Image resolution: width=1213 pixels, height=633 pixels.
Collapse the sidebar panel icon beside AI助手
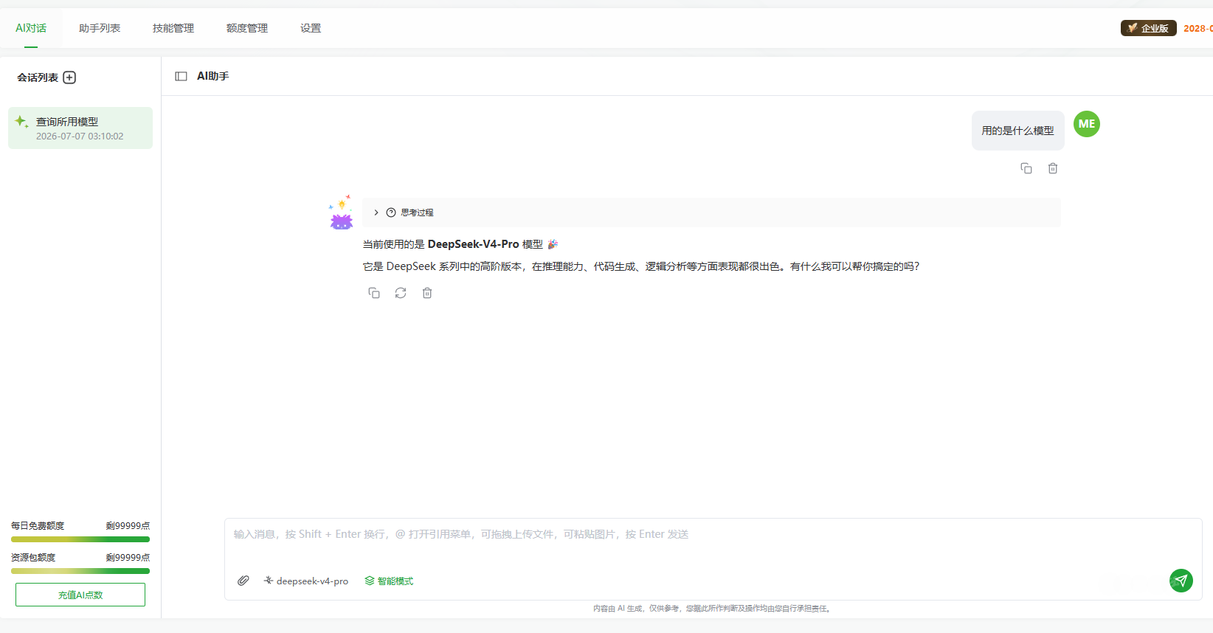[181, 76]
